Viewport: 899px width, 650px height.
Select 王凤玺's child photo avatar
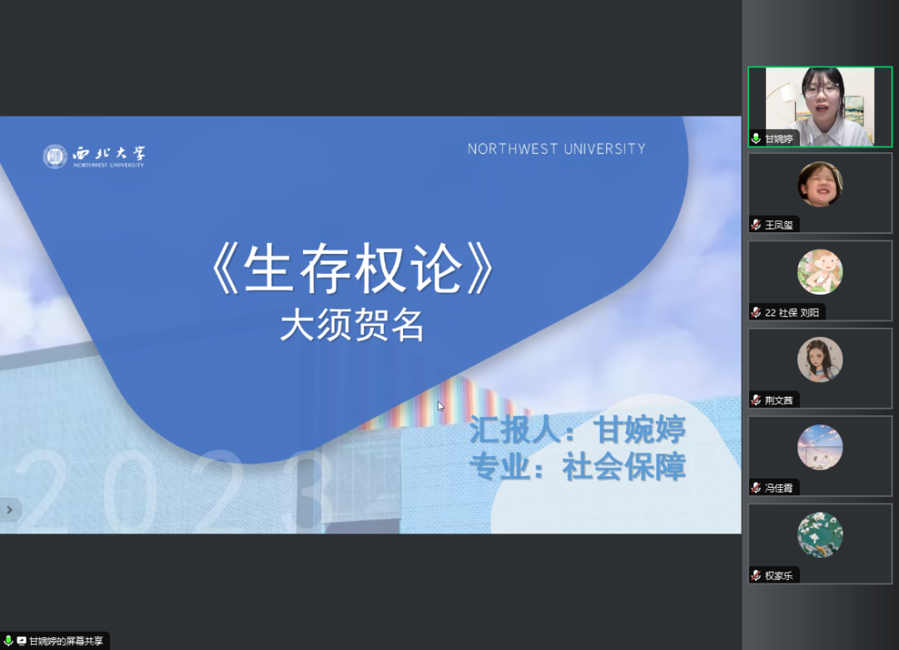tap(820, 184)
